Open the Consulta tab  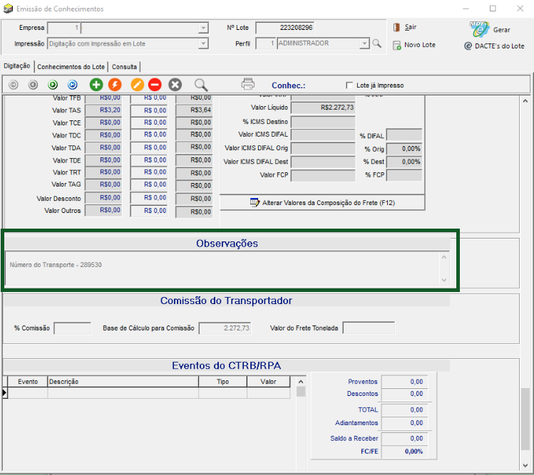[125, 66]
